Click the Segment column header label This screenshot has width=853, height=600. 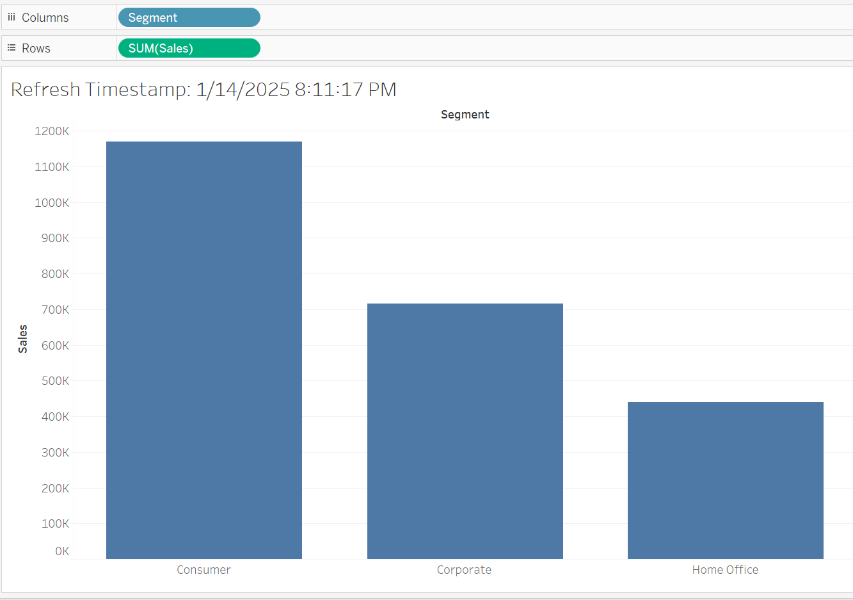click(465, 114)
